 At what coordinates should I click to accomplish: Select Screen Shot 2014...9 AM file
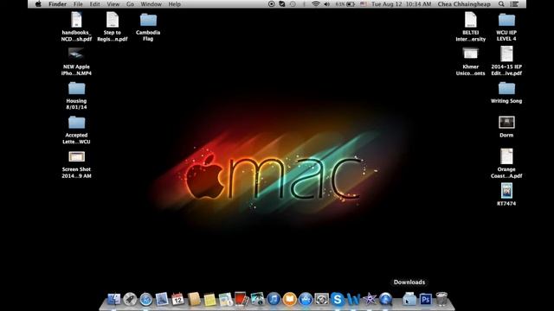point(76,164)
